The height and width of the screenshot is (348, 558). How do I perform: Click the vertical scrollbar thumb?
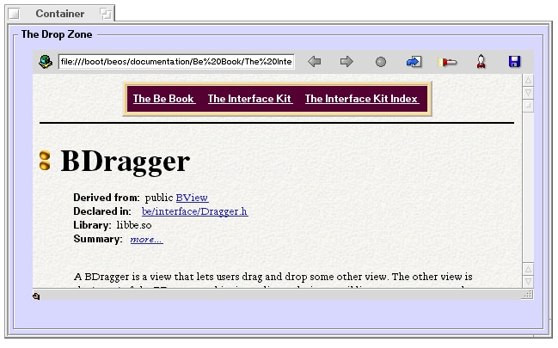[528, 106]
